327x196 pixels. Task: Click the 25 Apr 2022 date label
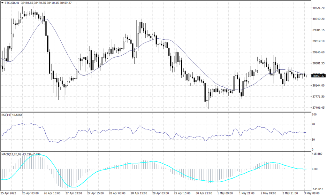8,193
